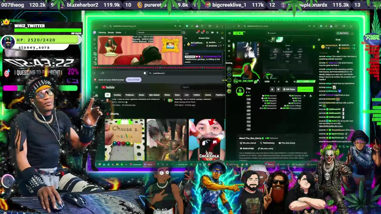Click Twitch search input field

[x=159, y=32]
